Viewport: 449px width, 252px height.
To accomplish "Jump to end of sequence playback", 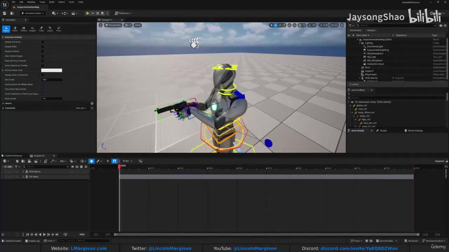I will (x=57, y=234).
